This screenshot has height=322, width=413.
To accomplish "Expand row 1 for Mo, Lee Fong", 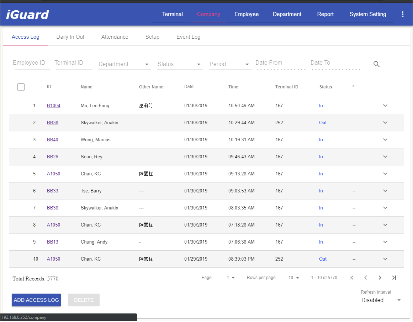I will click(385, 106).
